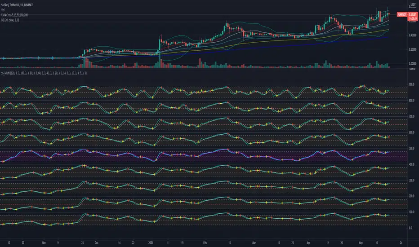The height and width of the screenshot is (247, 419).
Task: Select the Dec marker on time axis
Action: [x=97, y=243]
